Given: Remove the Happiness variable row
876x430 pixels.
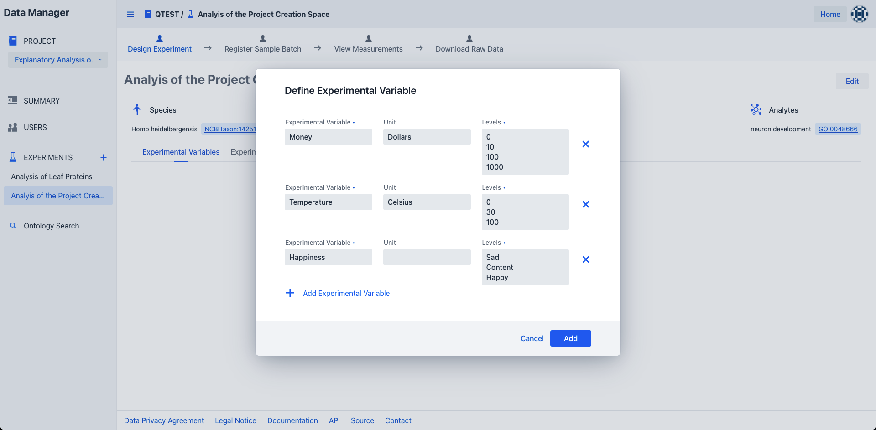Looking at the screenshot, I should 586,259.
